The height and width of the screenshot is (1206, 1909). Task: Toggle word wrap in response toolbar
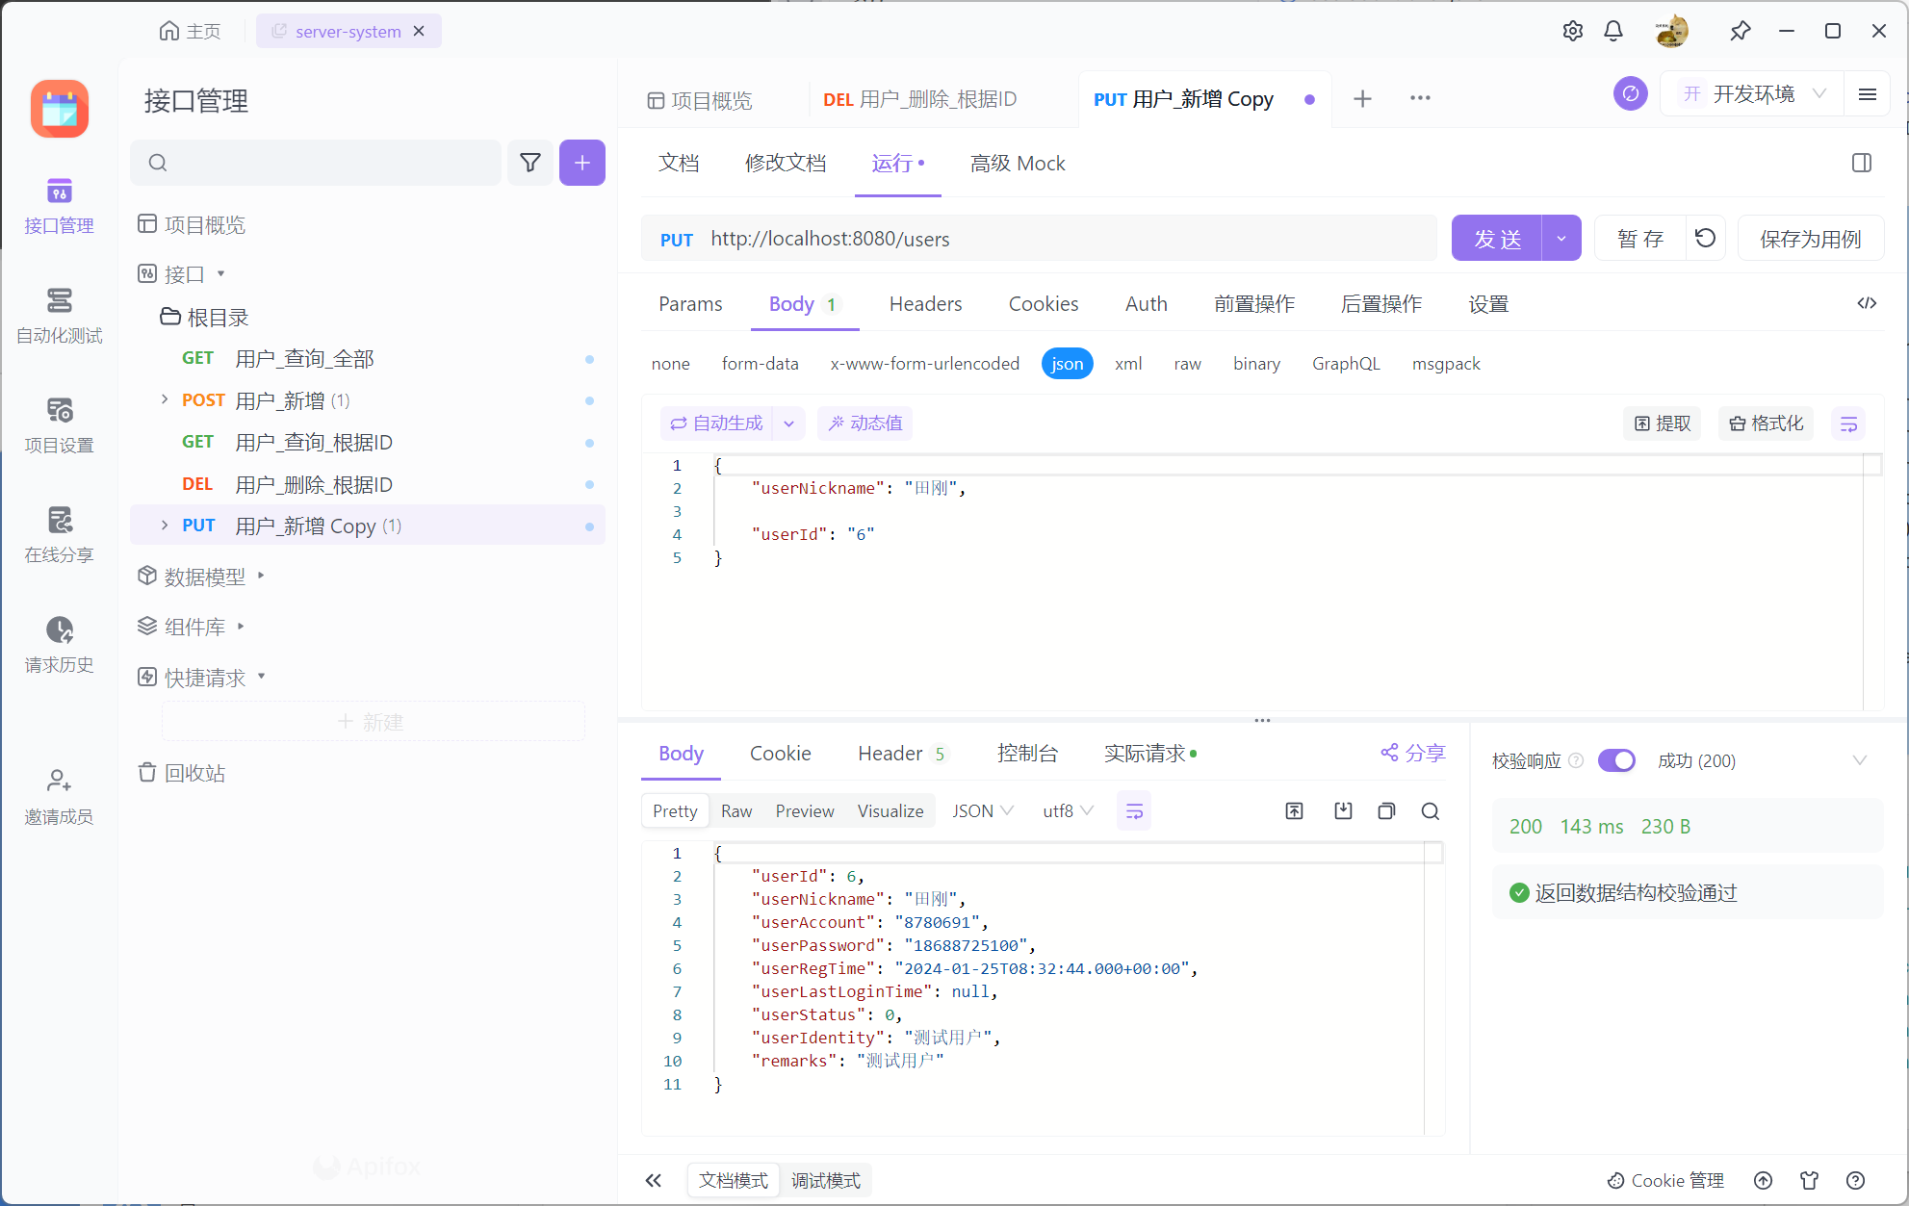pos(1134,811)
